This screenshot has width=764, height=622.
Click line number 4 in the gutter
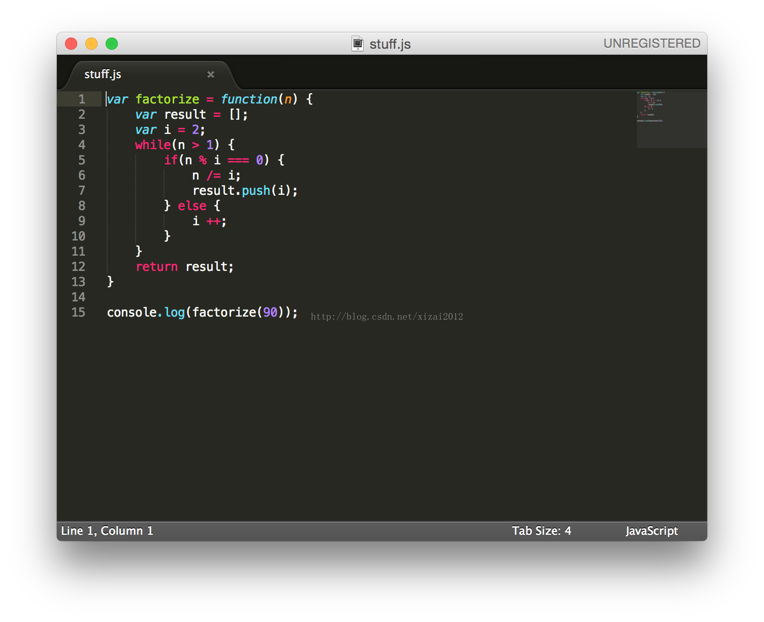point(82,145)
